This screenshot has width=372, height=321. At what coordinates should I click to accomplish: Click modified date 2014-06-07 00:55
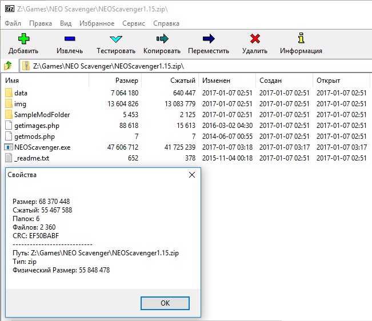[x=227, y=137]
